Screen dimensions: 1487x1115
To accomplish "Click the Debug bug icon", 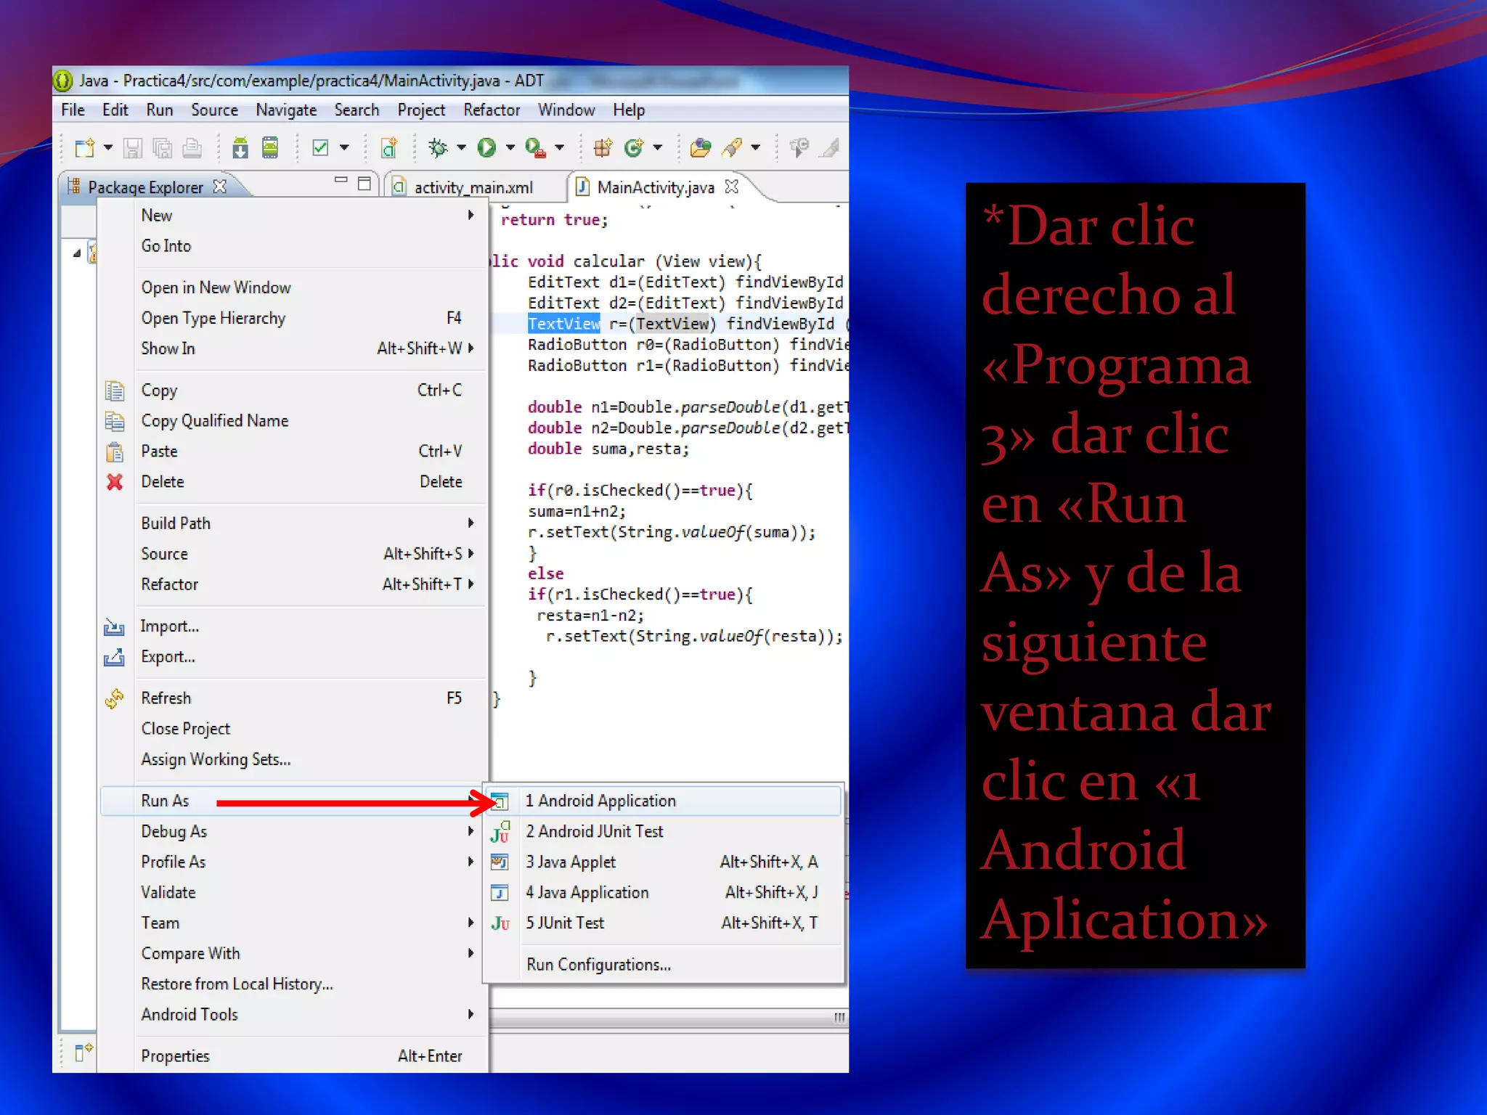I will [438, 148].
